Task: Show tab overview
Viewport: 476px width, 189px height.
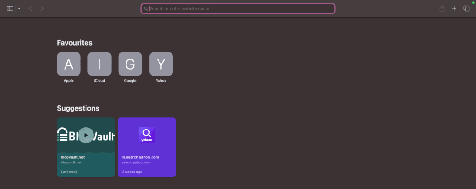Action: tap(467, 8)
